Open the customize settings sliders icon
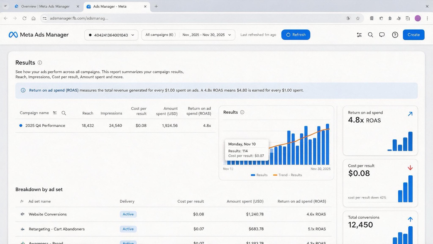 (359, 35)
